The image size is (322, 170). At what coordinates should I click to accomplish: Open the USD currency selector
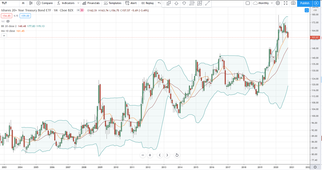315,10
